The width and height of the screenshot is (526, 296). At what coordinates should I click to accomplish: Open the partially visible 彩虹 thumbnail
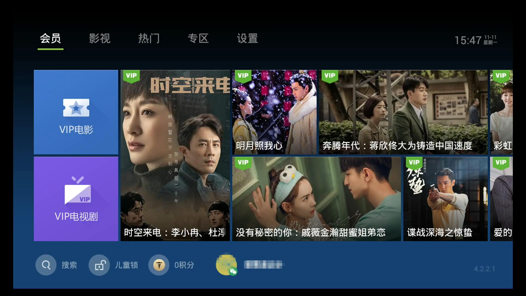pyautogui.click(x=501, y=112)
